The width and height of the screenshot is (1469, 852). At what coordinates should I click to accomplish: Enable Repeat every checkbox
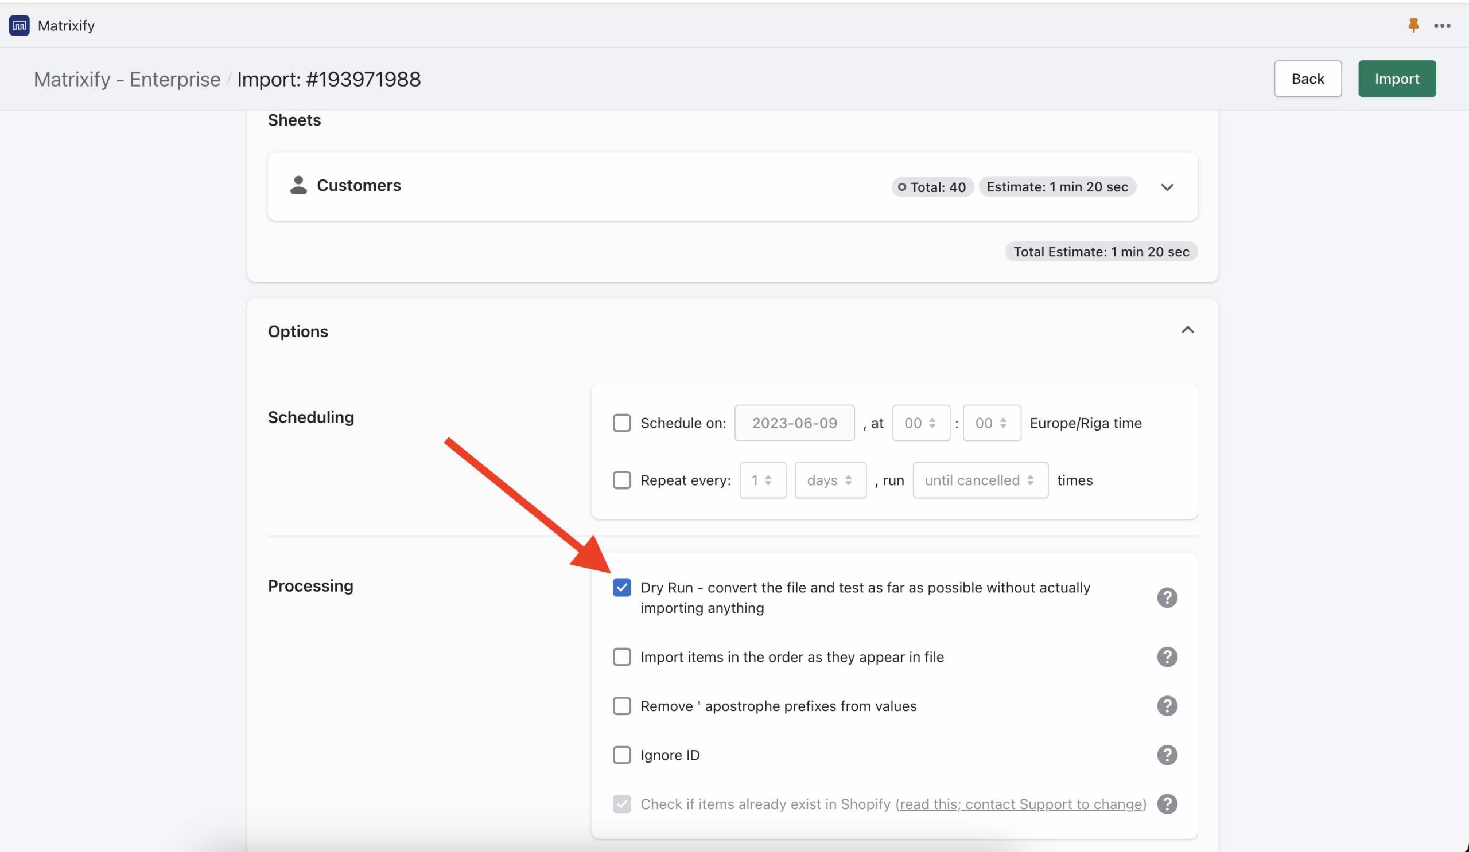pyautogui.click(x=621, y=480)
